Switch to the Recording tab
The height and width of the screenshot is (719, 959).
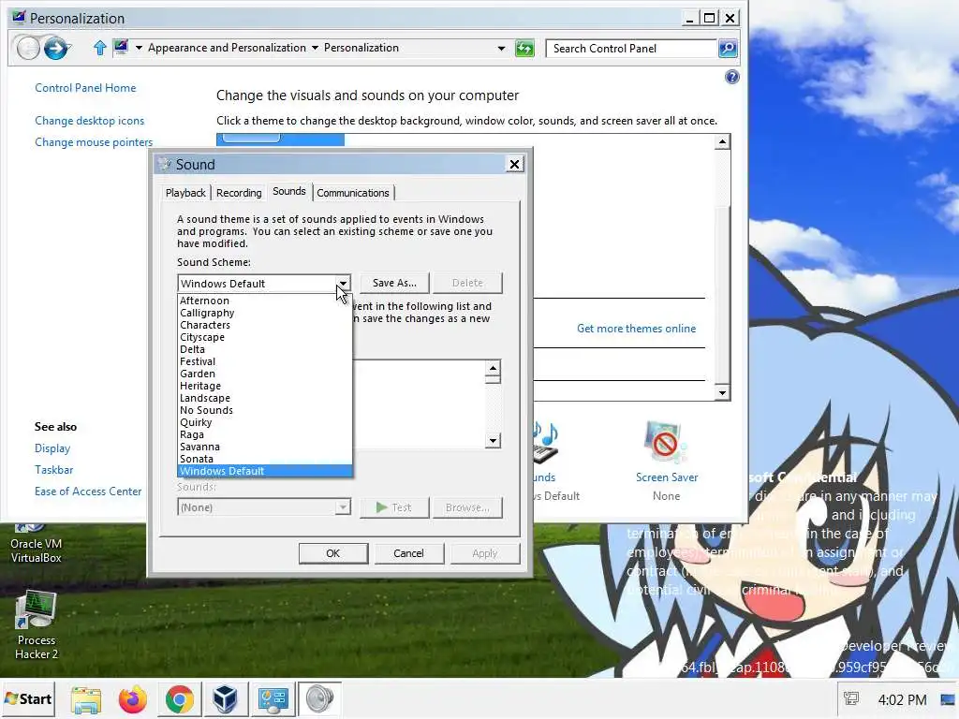239,193
